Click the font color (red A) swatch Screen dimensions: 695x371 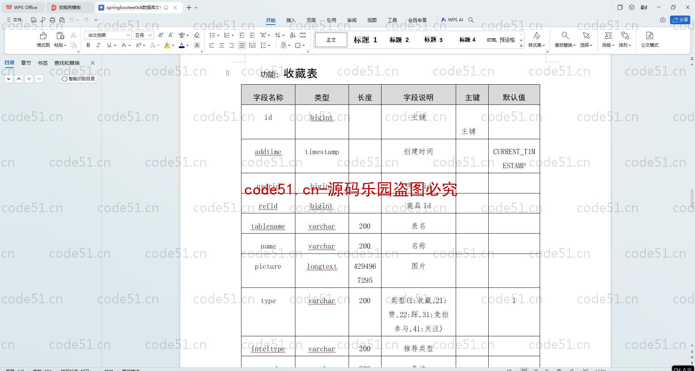[182, 45]
